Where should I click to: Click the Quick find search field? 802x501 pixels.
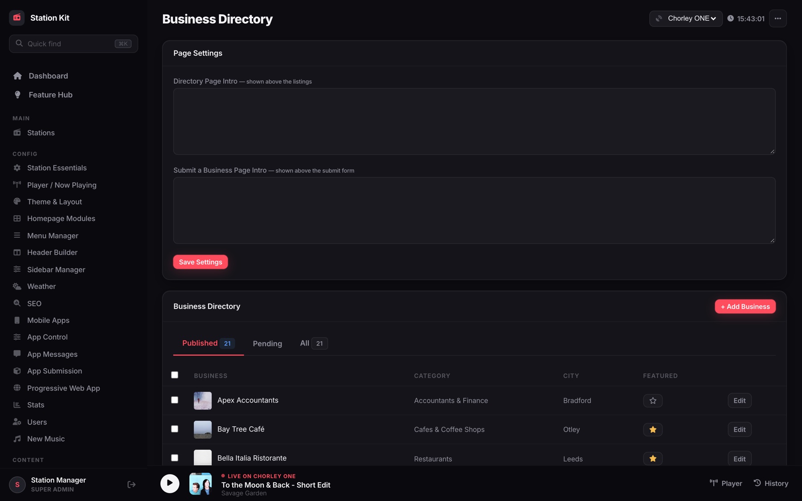74,44
